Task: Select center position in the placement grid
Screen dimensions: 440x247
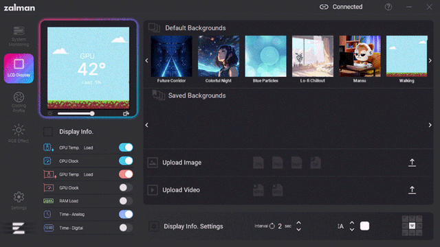Action: 412,226
